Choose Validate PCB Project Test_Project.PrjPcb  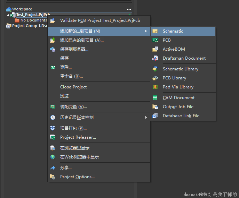tap(100, 20)
